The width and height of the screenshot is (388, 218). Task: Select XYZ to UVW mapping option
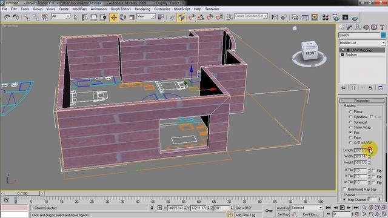[350, 143]
